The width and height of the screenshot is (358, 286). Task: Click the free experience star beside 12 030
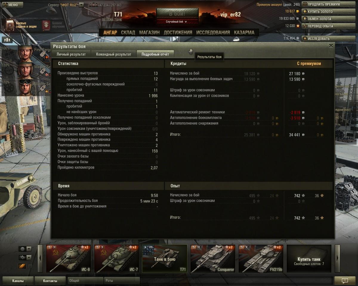[x=297, y=26]
